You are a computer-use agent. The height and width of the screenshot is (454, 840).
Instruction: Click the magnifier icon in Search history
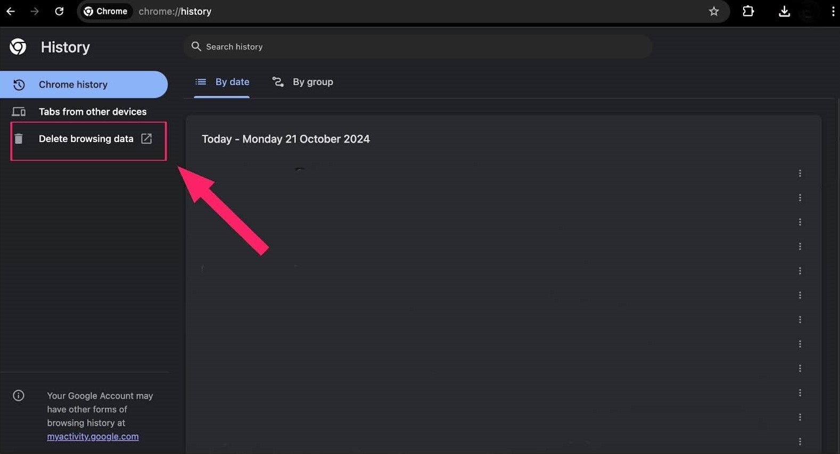point(196,47)
